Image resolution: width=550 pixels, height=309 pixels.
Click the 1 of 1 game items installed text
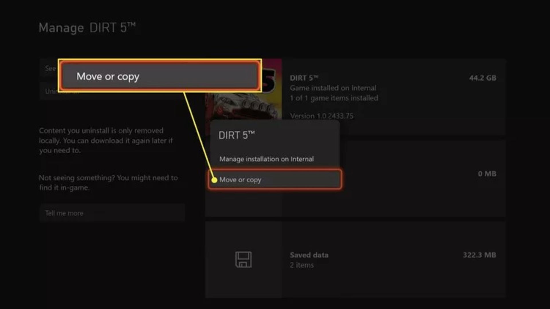(334, 98)
